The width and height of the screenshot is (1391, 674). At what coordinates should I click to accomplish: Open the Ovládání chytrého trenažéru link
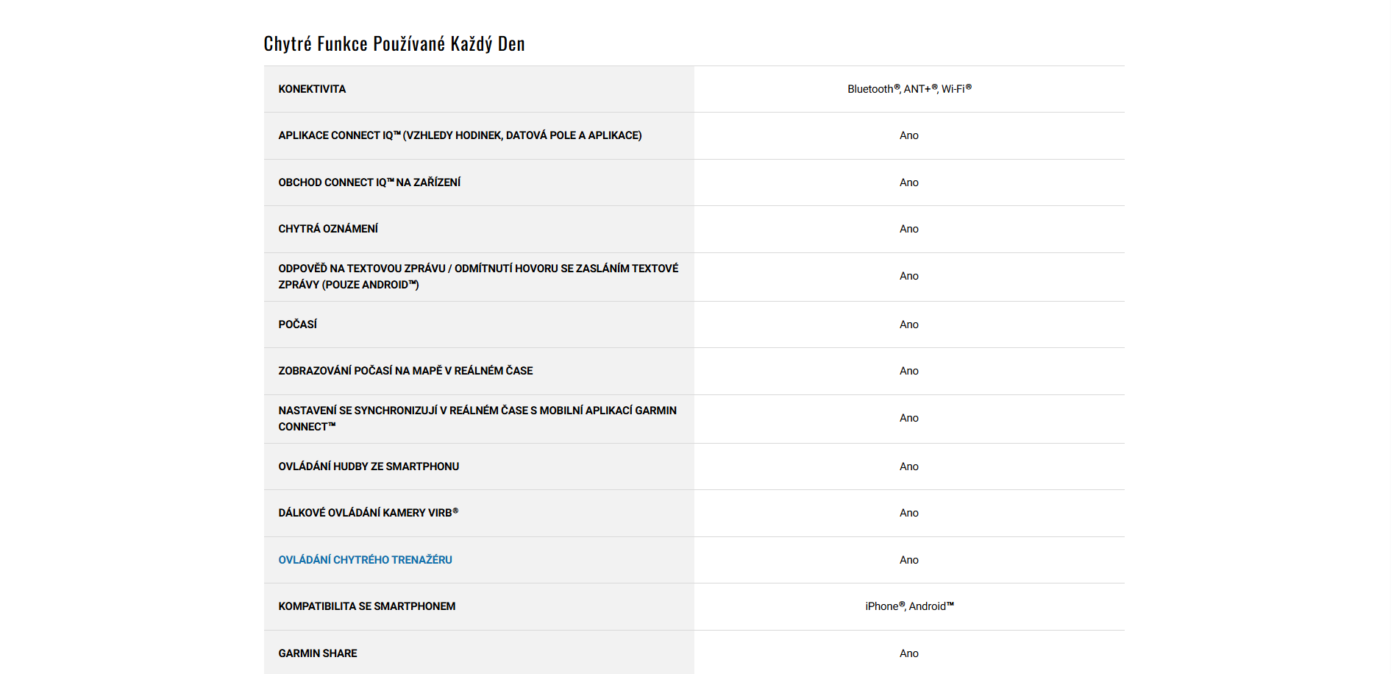[x=365, y=560]
